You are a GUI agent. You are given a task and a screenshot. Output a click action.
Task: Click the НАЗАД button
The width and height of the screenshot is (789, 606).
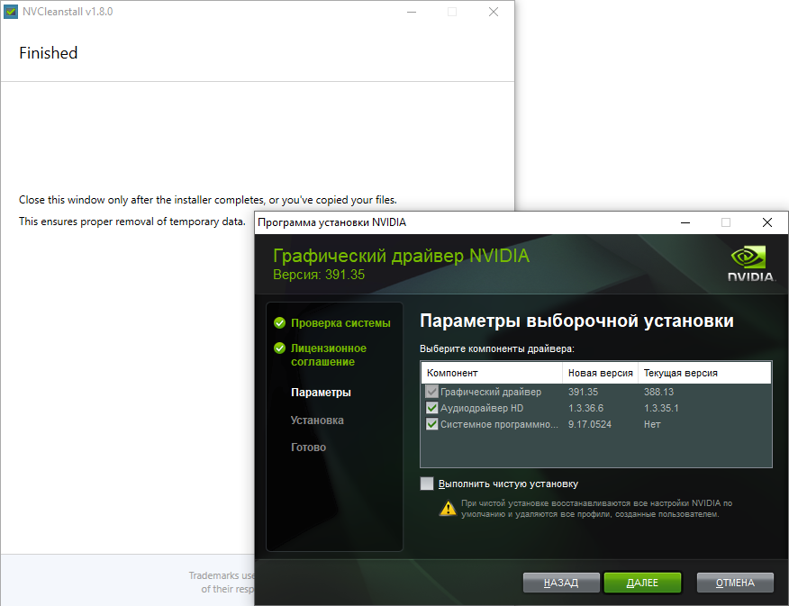pos(561,583)
